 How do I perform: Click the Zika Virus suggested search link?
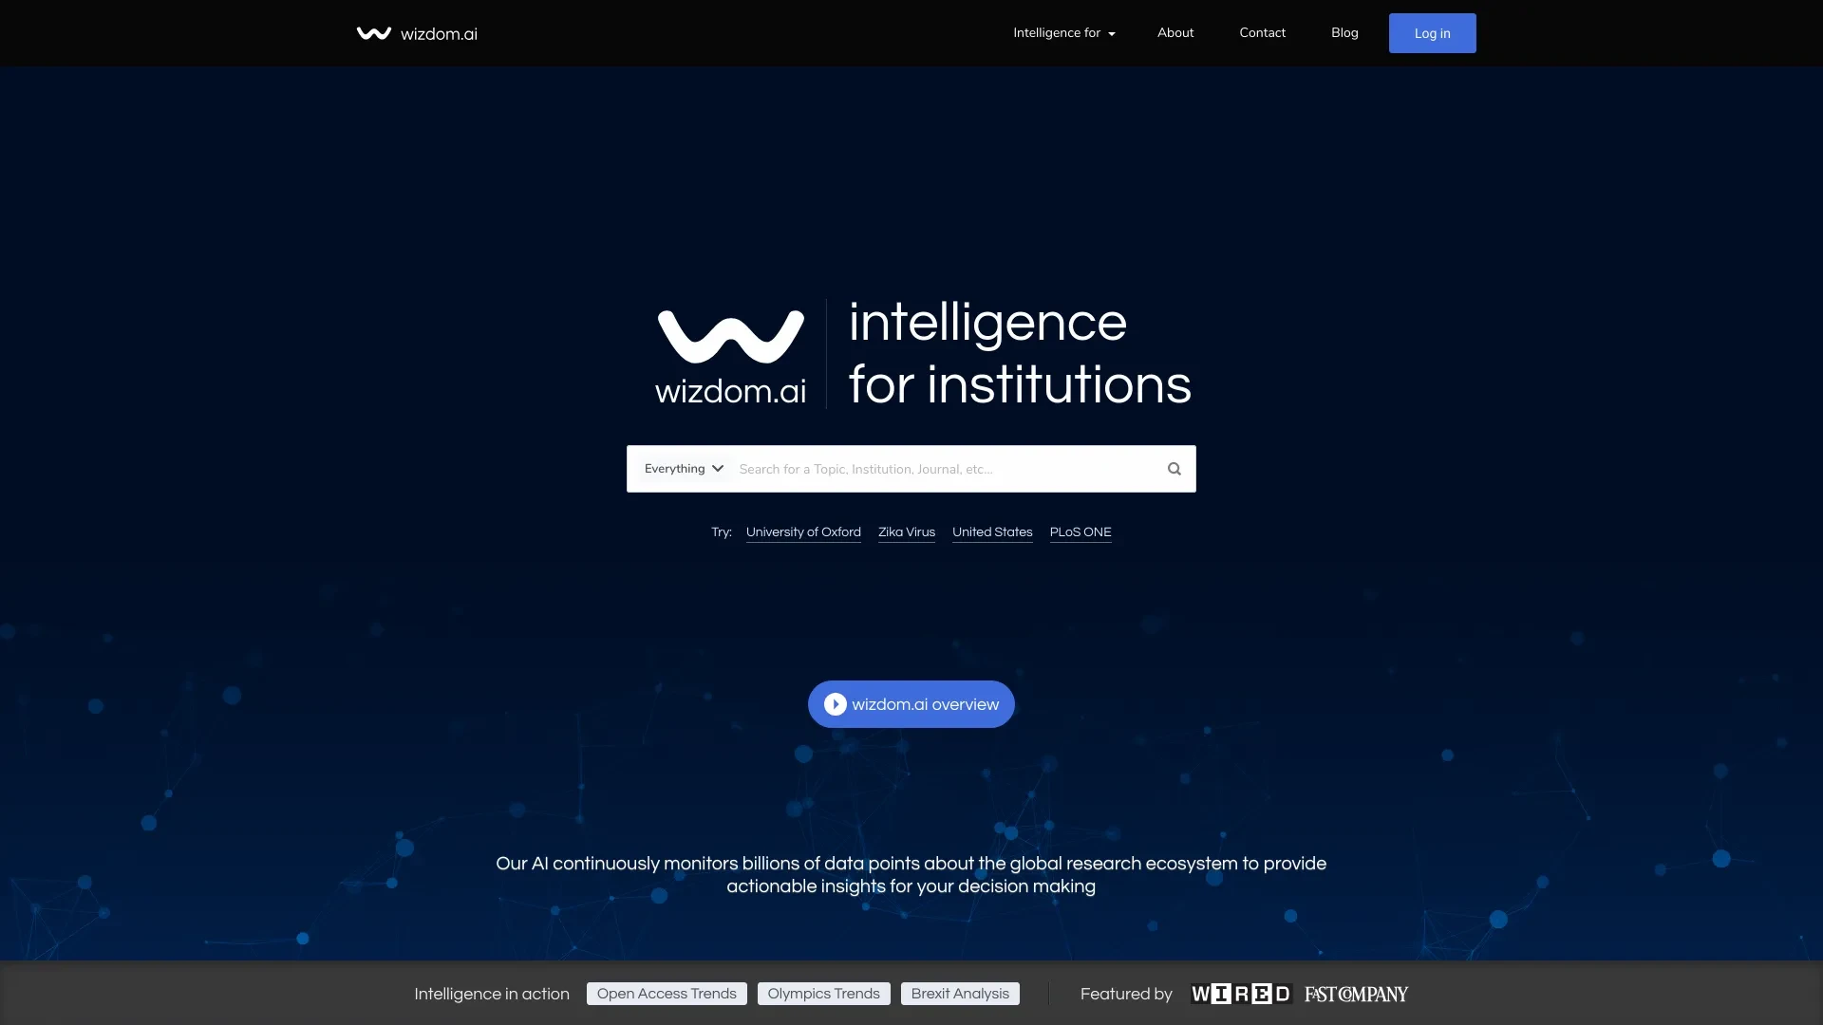(905, 531)
